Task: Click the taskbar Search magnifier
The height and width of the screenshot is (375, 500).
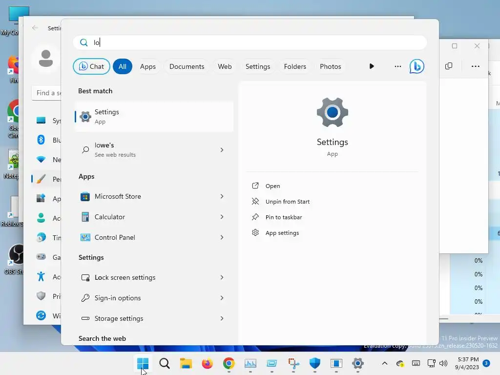Action: 165,363
